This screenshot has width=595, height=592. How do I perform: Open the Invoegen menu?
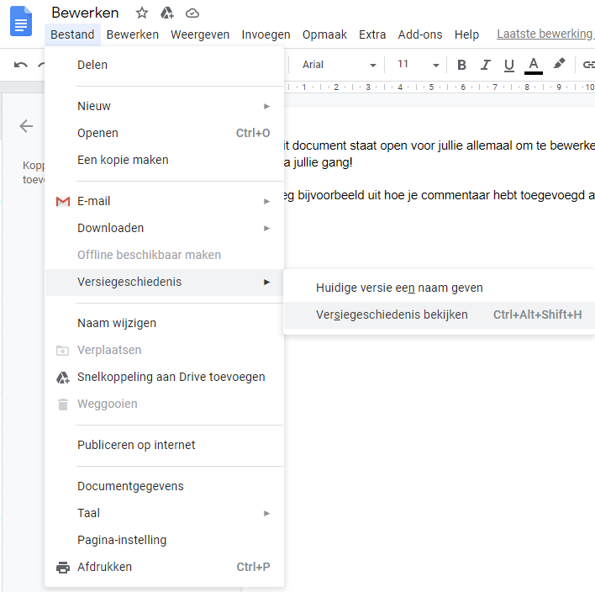[x=266, y=34]
